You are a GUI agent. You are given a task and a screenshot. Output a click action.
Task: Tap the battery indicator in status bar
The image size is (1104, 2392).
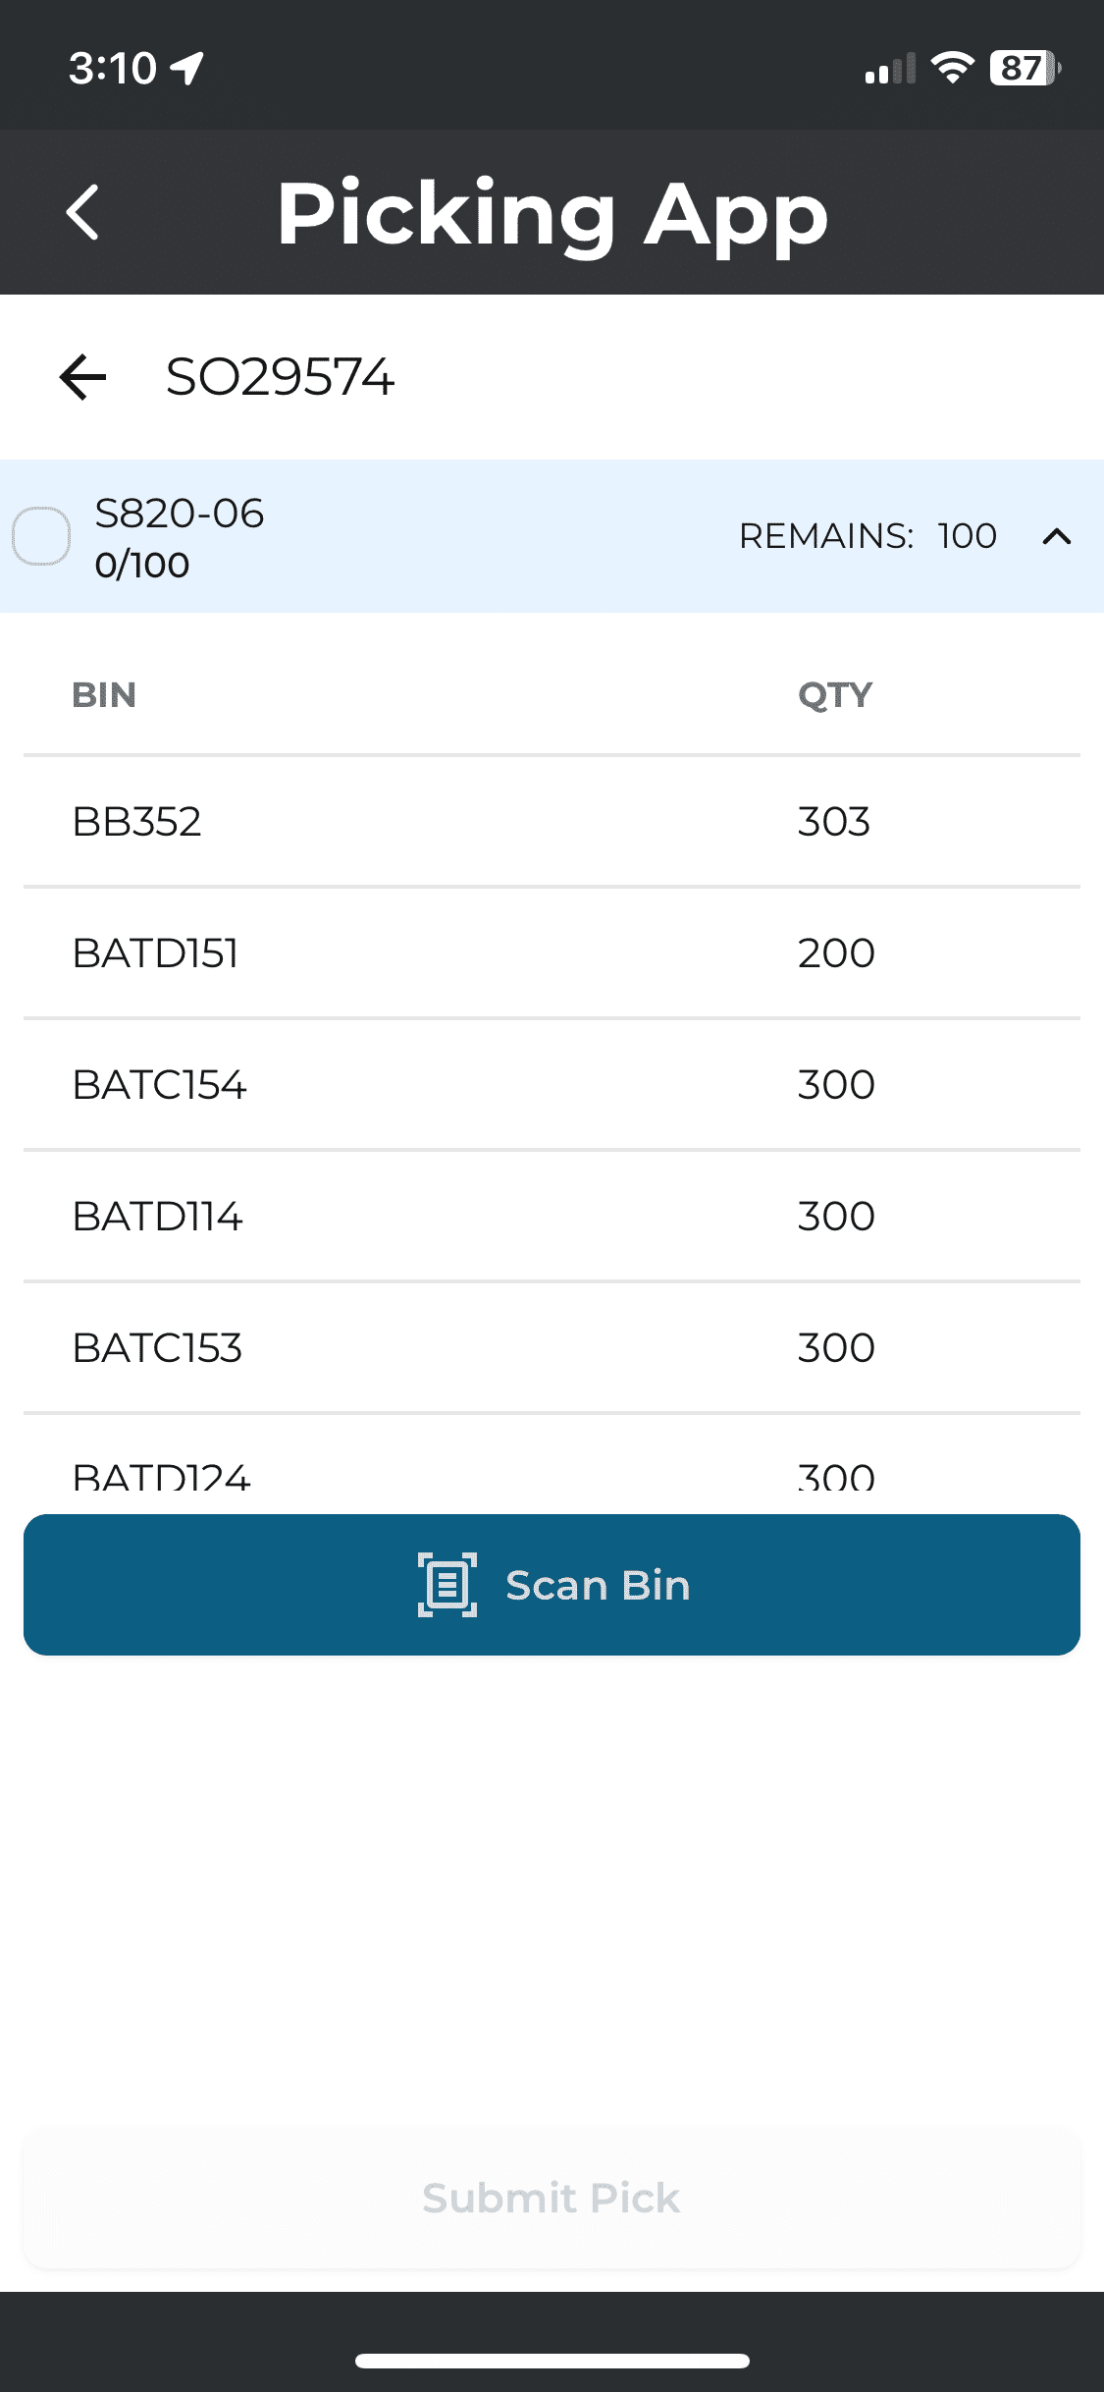click(x=1025, y=68)
